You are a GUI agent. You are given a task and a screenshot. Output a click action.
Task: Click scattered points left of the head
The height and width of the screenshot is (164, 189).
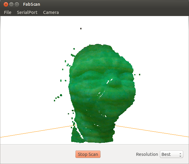(61, 95)
